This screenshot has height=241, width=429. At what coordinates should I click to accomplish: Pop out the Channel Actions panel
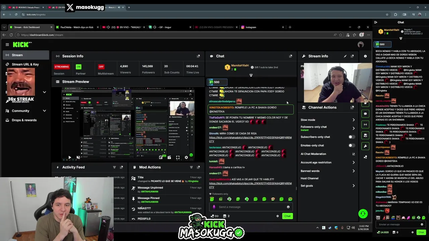point(352,107)
